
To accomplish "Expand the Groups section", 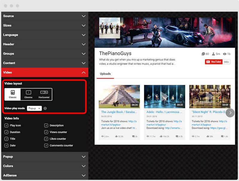I will tap(45, 54).
